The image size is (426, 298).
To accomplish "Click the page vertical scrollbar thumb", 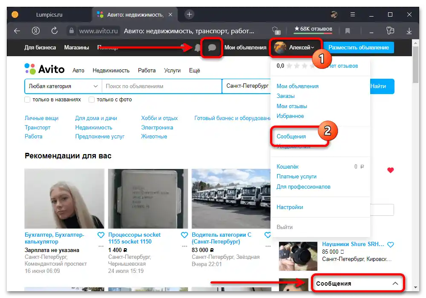I will [x=415, y=65].
